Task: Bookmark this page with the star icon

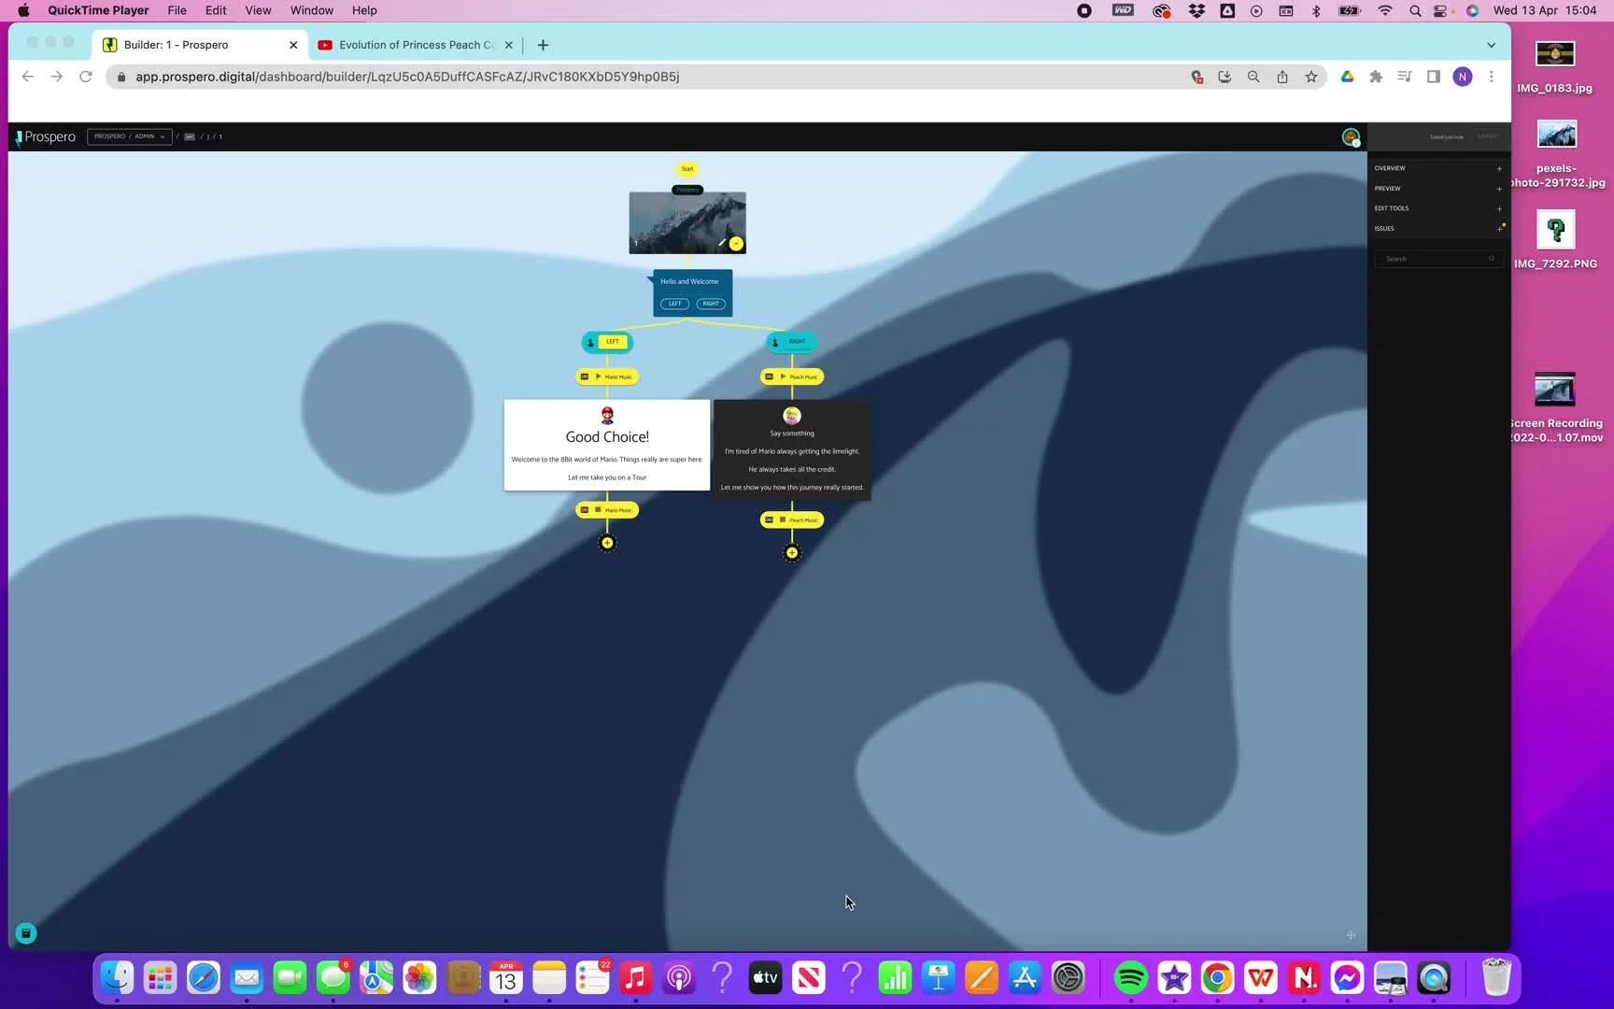Action: pyautogui.click(x=1311, y=77)
